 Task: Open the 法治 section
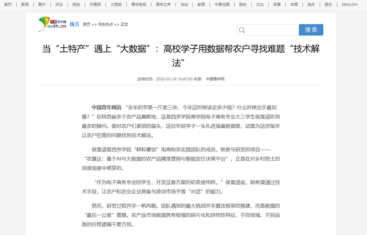184,5
